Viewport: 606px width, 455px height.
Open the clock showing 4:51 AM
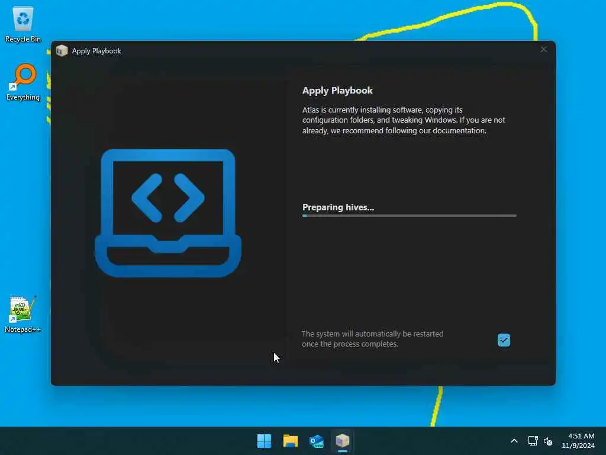[x=578, y=441]
